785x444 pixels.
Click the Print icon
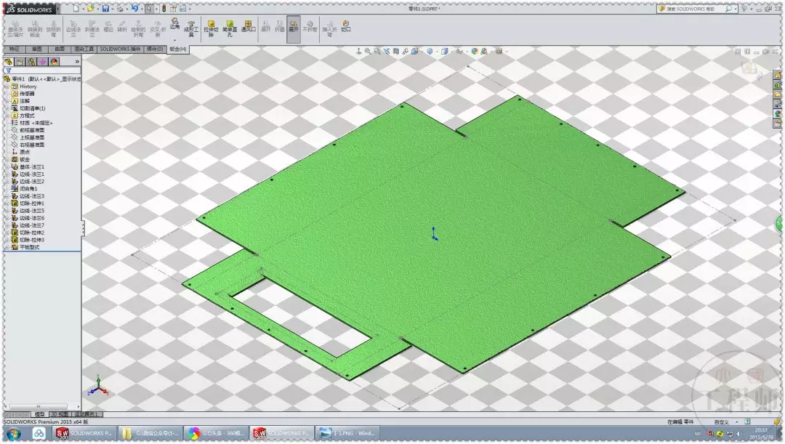pos(120,9)
